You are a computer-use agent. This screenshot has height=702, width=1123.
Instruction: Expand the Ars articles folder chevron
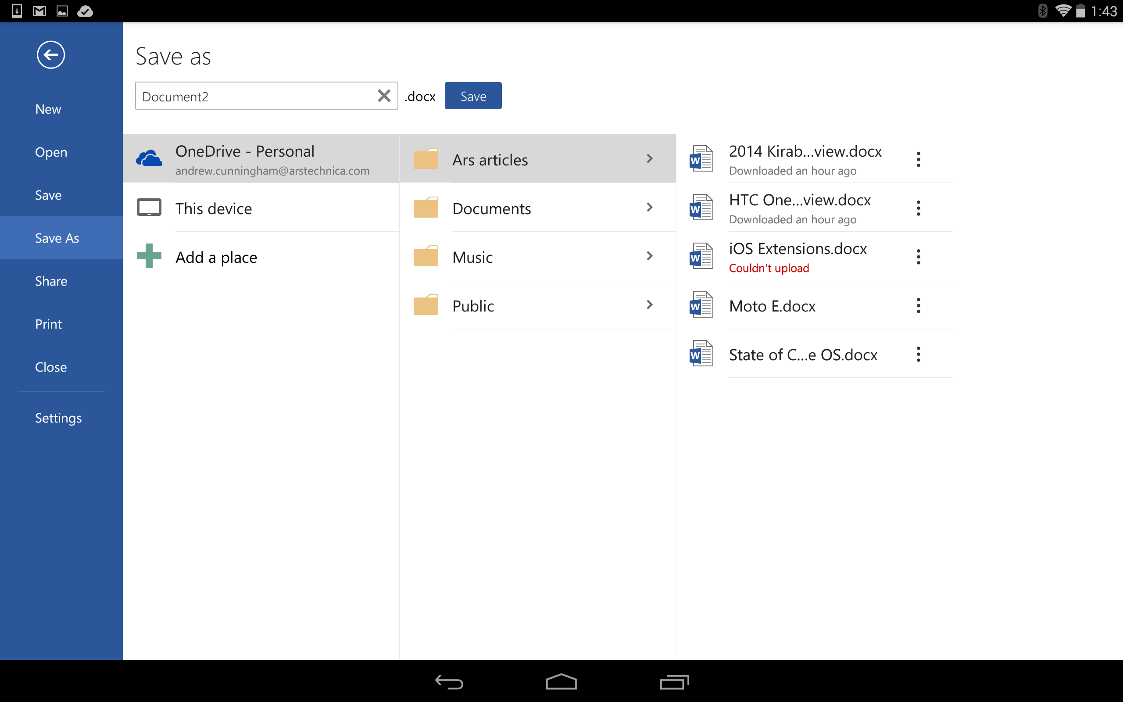[650, 158]
